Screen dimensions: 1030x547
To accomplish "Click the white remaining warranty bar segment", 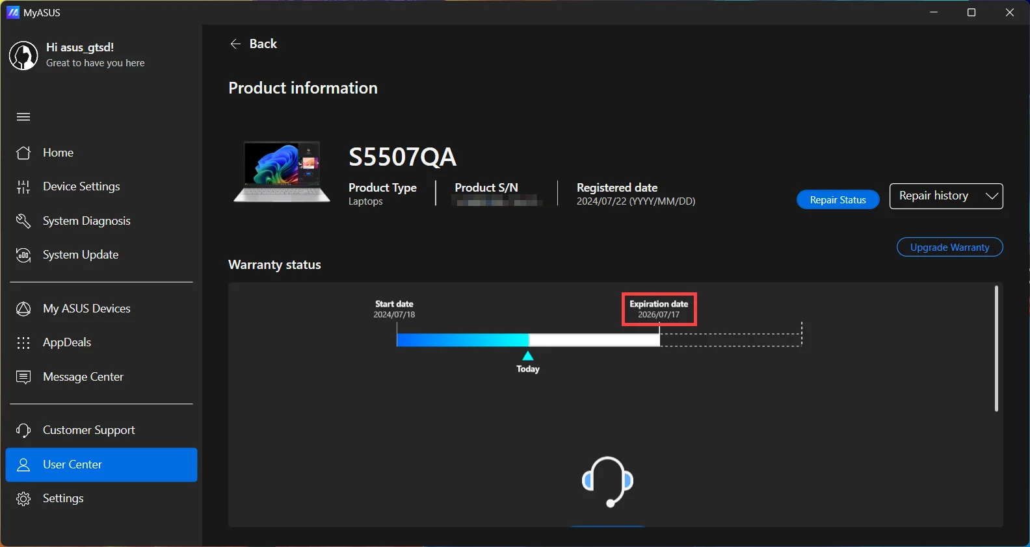I will (594, 340).
